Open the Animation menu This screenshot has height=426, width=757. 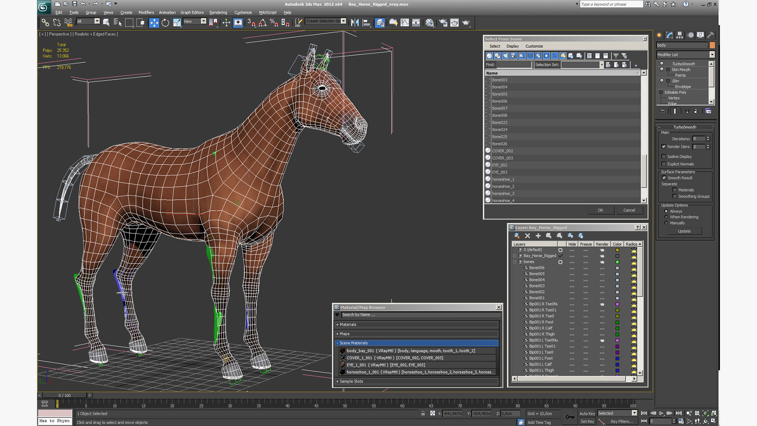[x=167, y=13]
